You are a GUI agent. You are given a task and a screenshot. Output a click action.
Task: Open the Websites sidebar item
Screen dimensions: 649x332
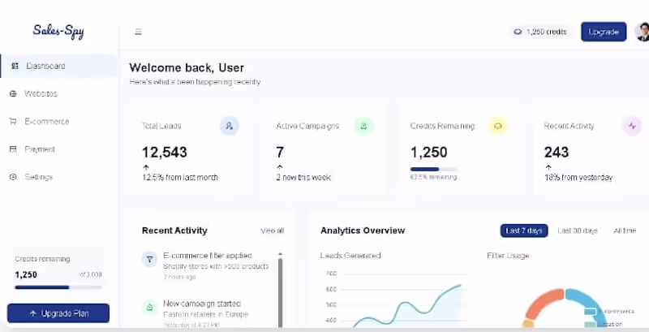point(59,93)
